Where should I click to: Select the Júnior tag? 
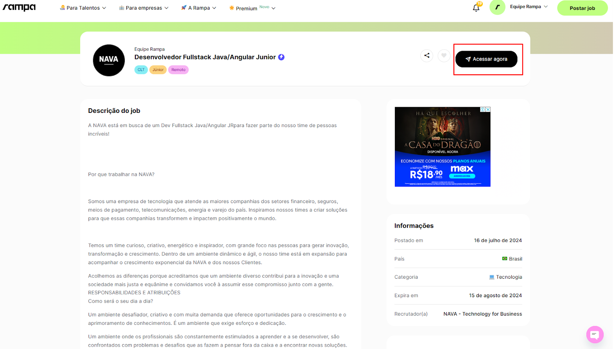[x=158, y=70]
